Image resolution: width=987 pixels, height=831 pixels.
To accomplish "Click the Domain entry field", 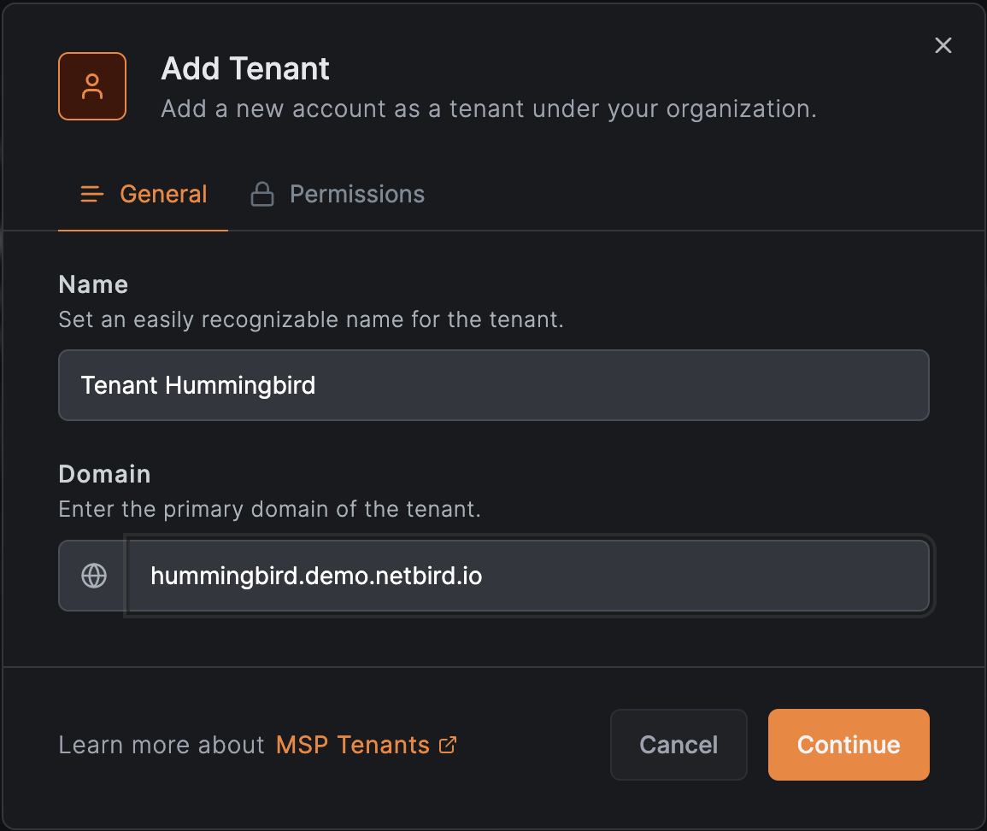I will [527, 576].
